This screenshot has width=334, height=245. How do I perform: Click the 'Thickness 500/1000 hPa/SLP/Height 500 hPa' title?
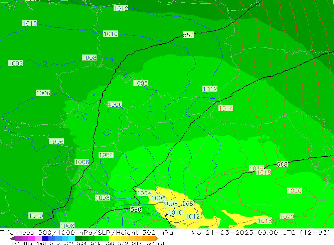(87, 232)
